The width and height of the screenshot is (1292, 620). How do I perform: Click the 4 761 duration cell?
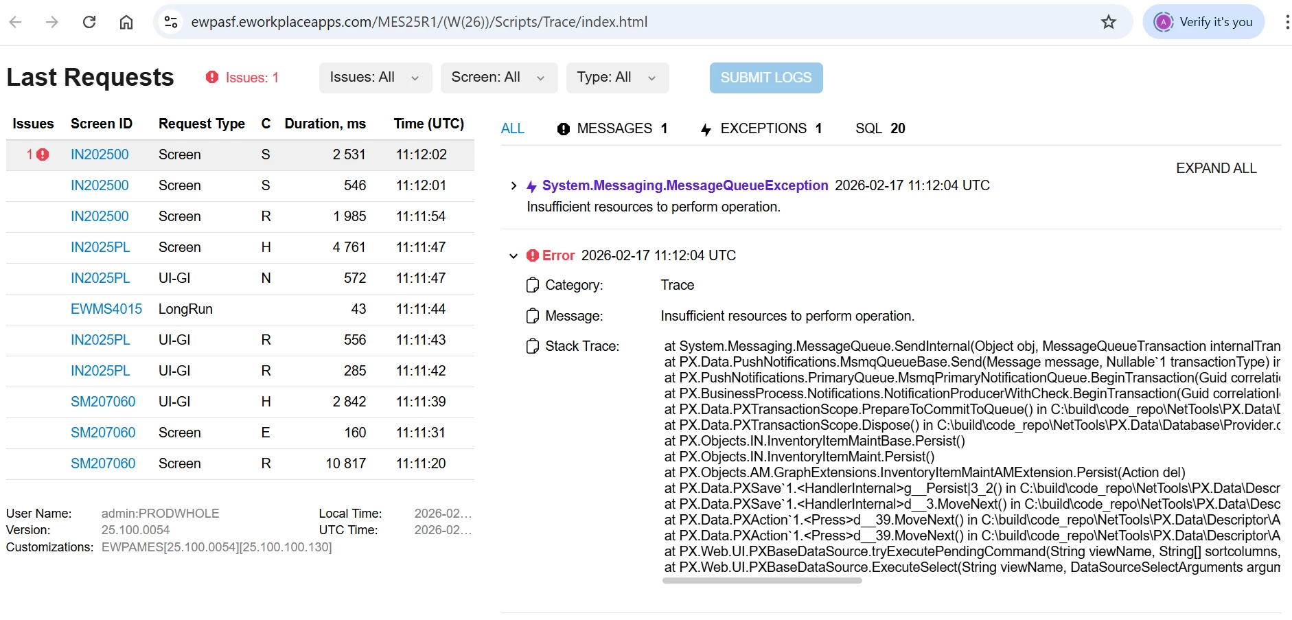(349, 247)
